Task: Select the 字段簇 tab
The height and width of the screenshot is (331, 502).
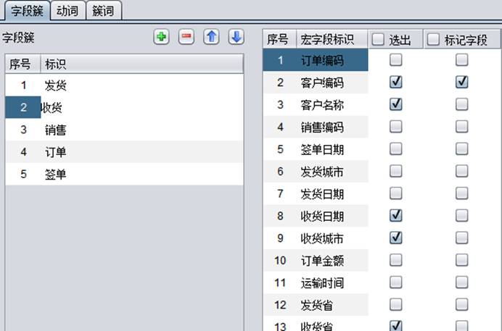Action: point(25,10)
